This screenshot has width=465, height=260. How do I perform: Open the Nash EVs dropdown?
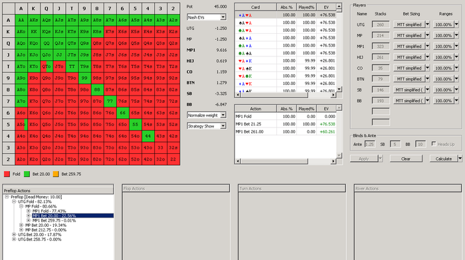point(223,17)
